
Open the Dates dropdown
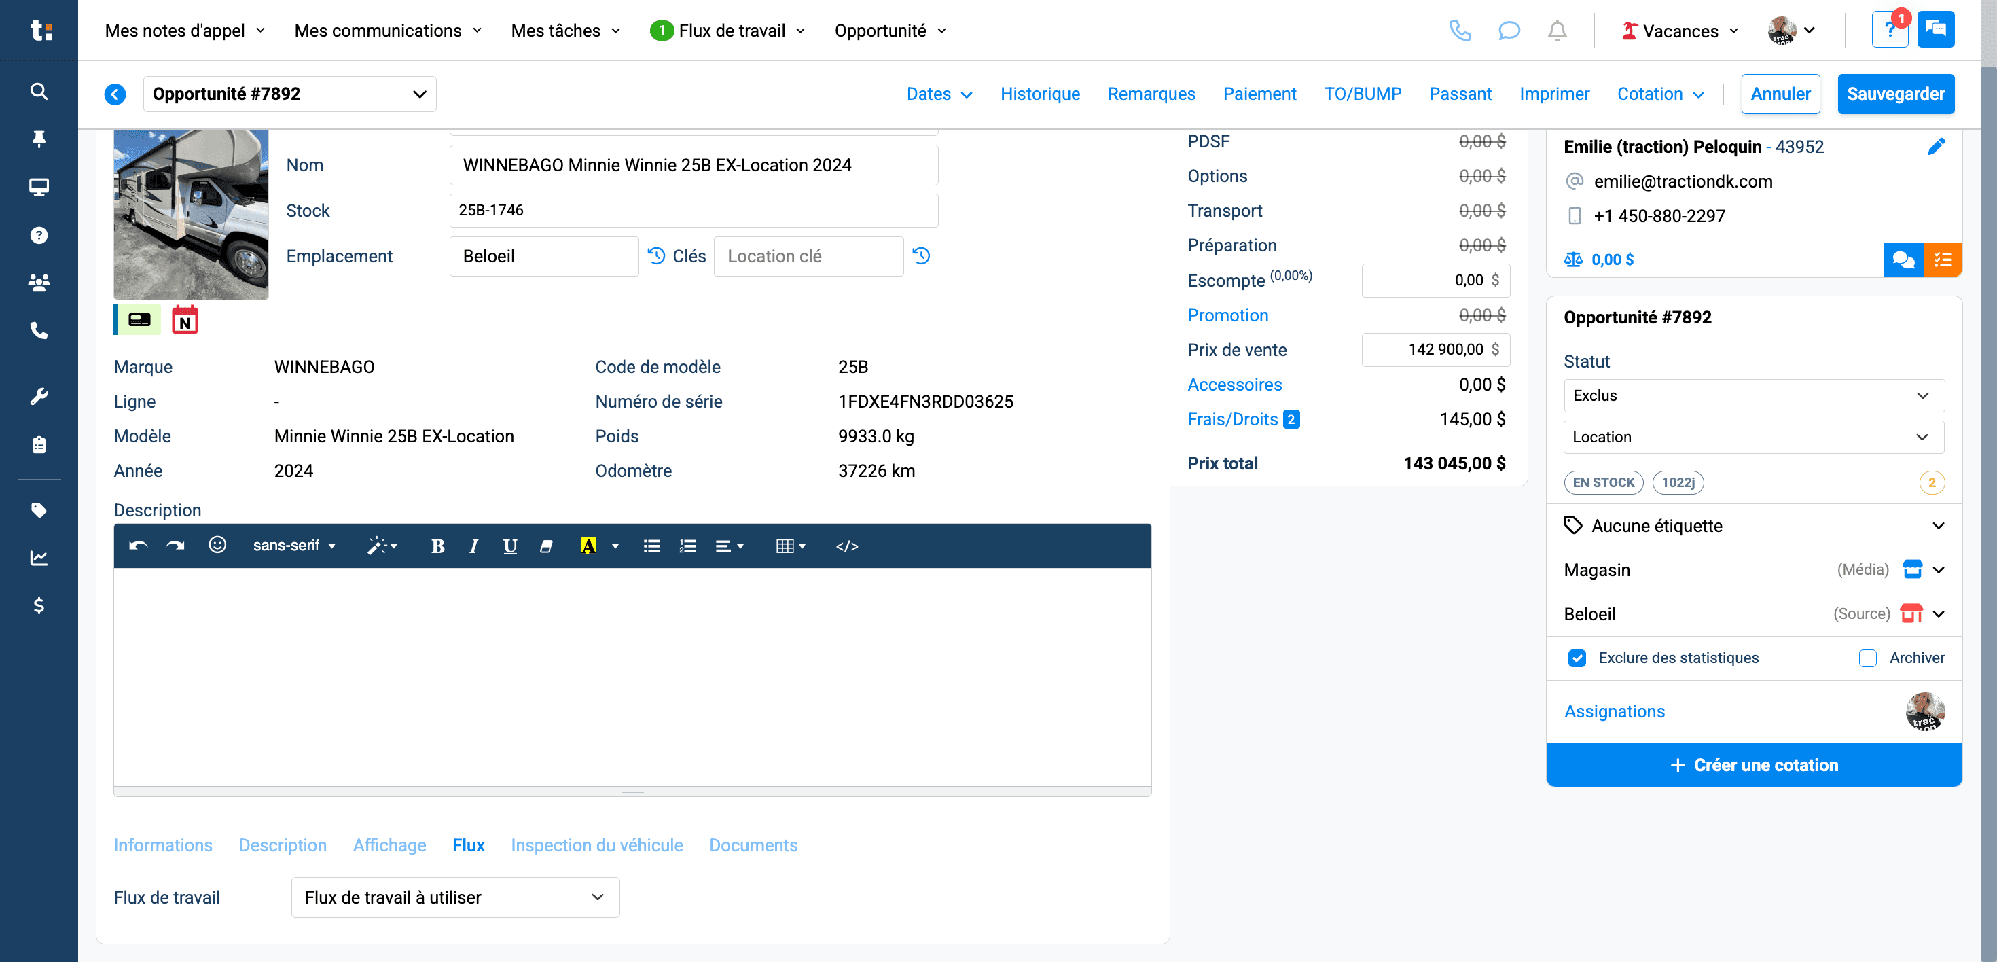tap(939, 94)
